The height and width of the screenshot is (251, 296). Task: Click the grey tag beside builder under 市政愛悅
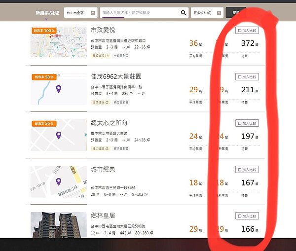(121, 56)
